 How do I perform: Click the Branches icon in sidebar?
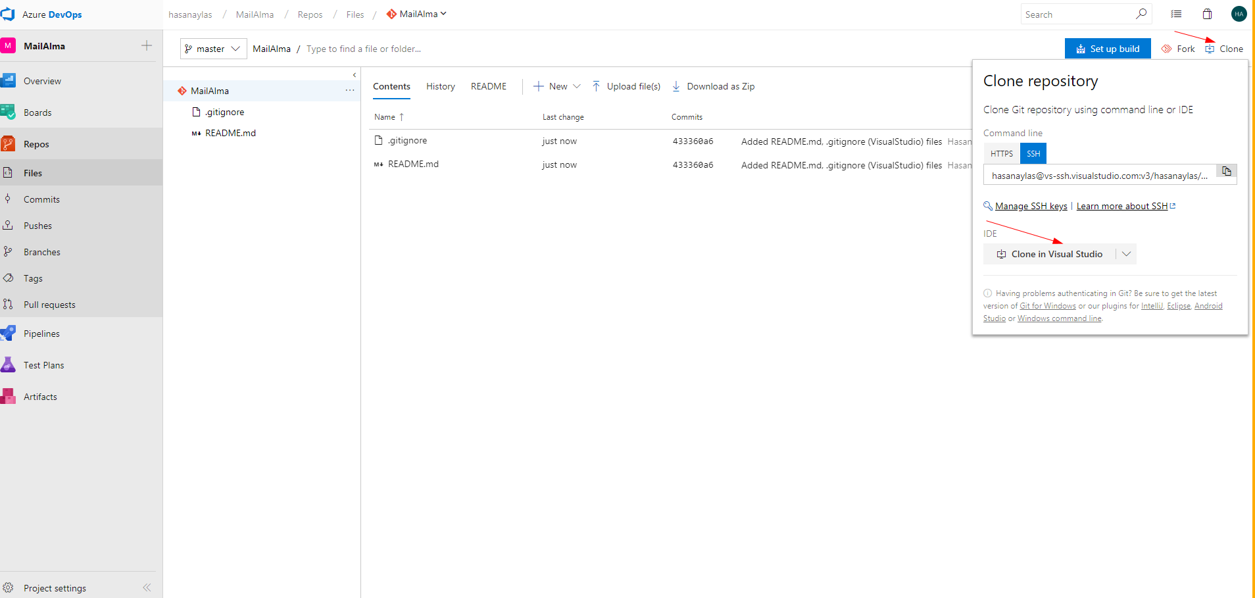pyautogui.click(x=8, y=251)
